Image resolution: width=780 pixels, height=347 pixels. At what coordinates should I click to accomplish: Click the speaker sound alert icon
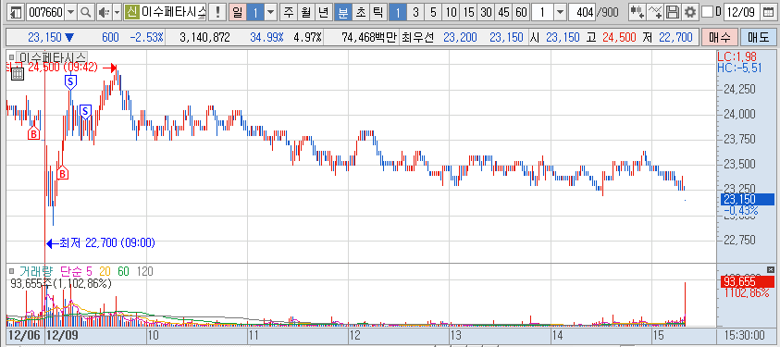104,12
